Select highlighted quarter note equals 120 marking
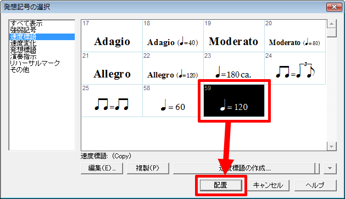Viewport: 345px width, 199px height. point(234,101)
